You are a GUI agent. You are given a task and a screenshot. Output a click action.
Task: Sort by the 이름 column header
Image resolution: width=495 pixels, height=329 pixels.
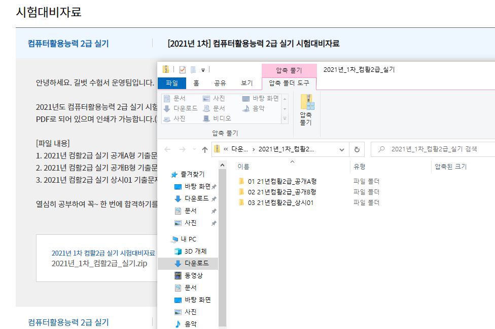point(243,167)
